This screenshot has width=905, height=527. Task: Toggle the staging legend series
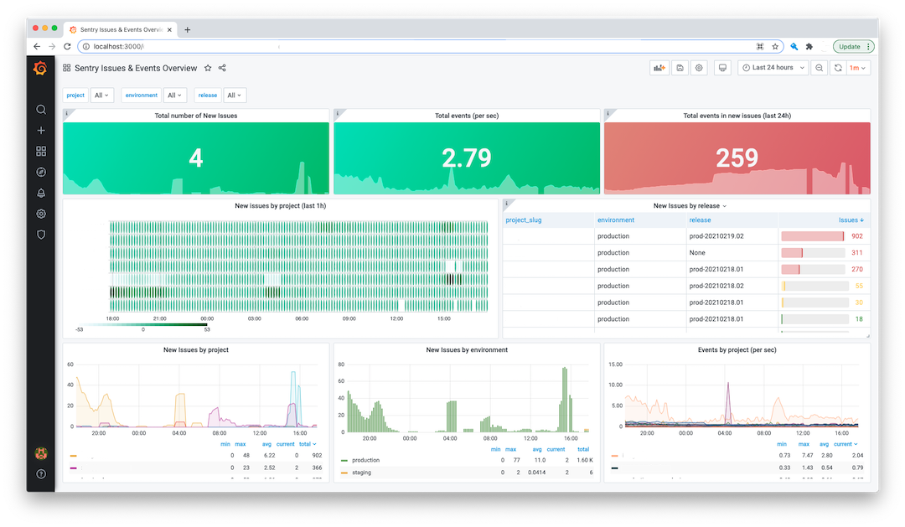point(361,473)
